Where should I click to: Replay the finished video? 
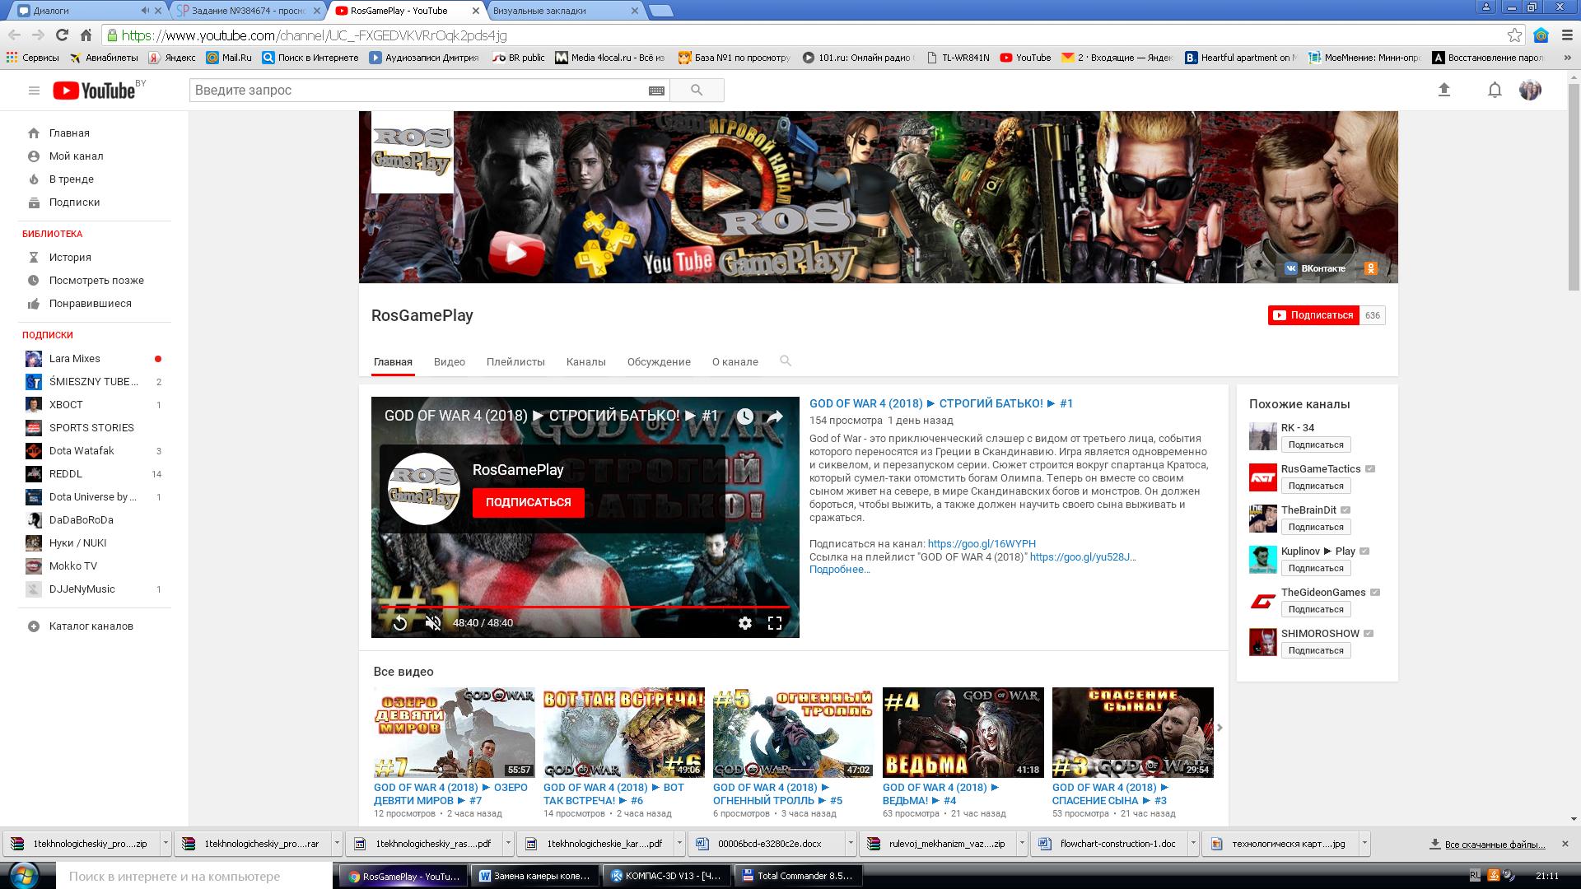400,623
